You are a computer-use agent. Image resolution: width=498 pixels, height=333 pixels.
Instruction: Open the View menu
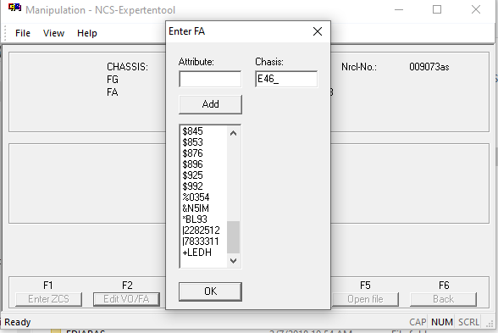click(53, 33)
